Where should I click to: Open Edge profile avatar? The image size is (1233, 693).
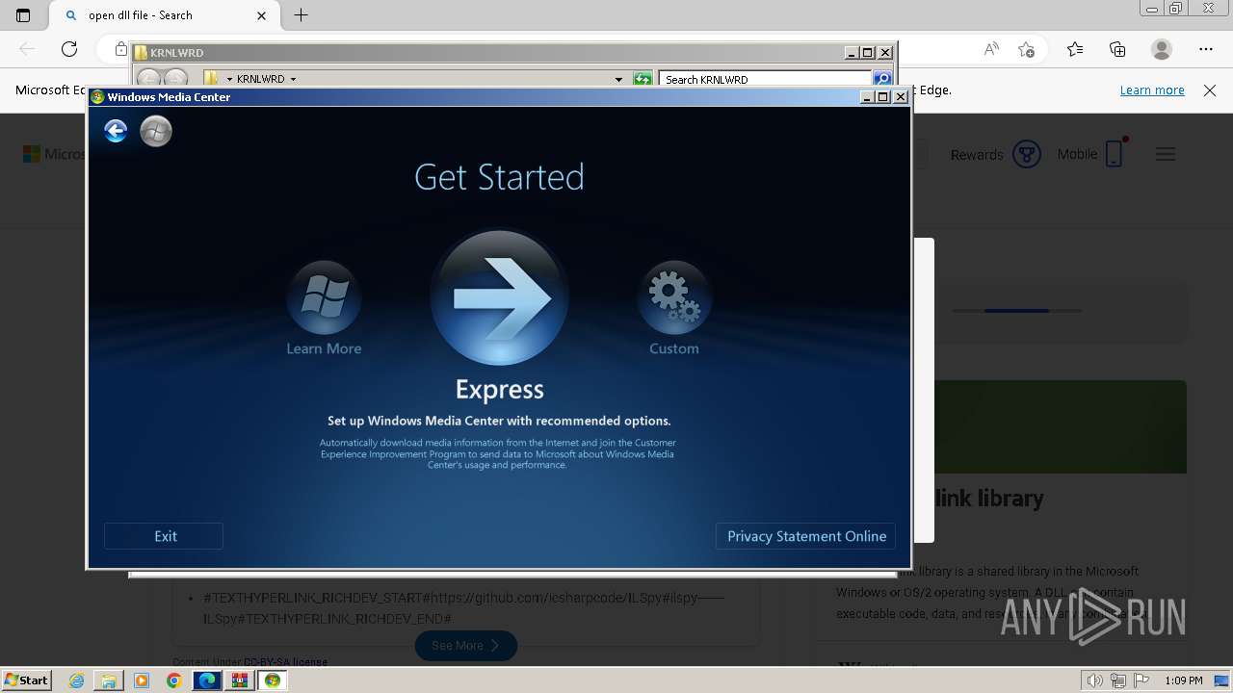[x=1162, y=49]
